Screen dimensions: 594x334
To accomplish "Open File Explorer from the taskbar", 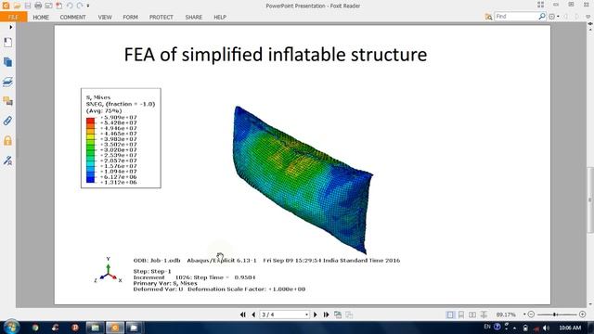I will (95, 328).
